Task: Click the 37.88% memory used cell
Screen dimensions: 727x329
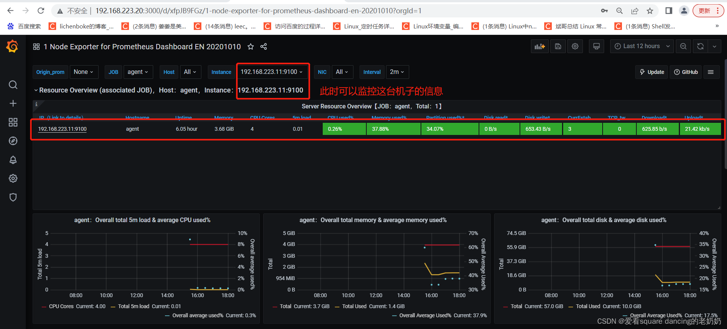Action: [394, 129]
